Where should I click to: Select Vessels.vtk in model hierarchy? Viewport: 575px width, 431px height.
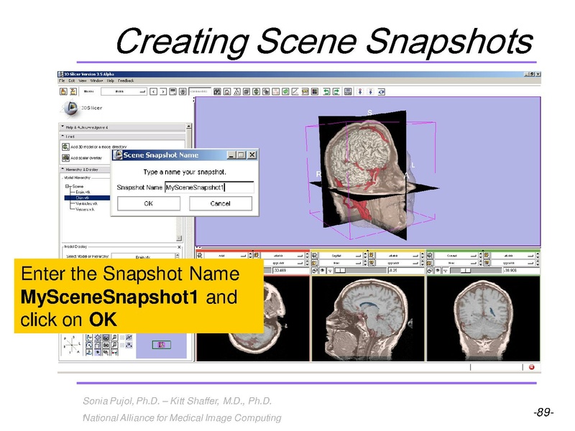pos(85,209)
